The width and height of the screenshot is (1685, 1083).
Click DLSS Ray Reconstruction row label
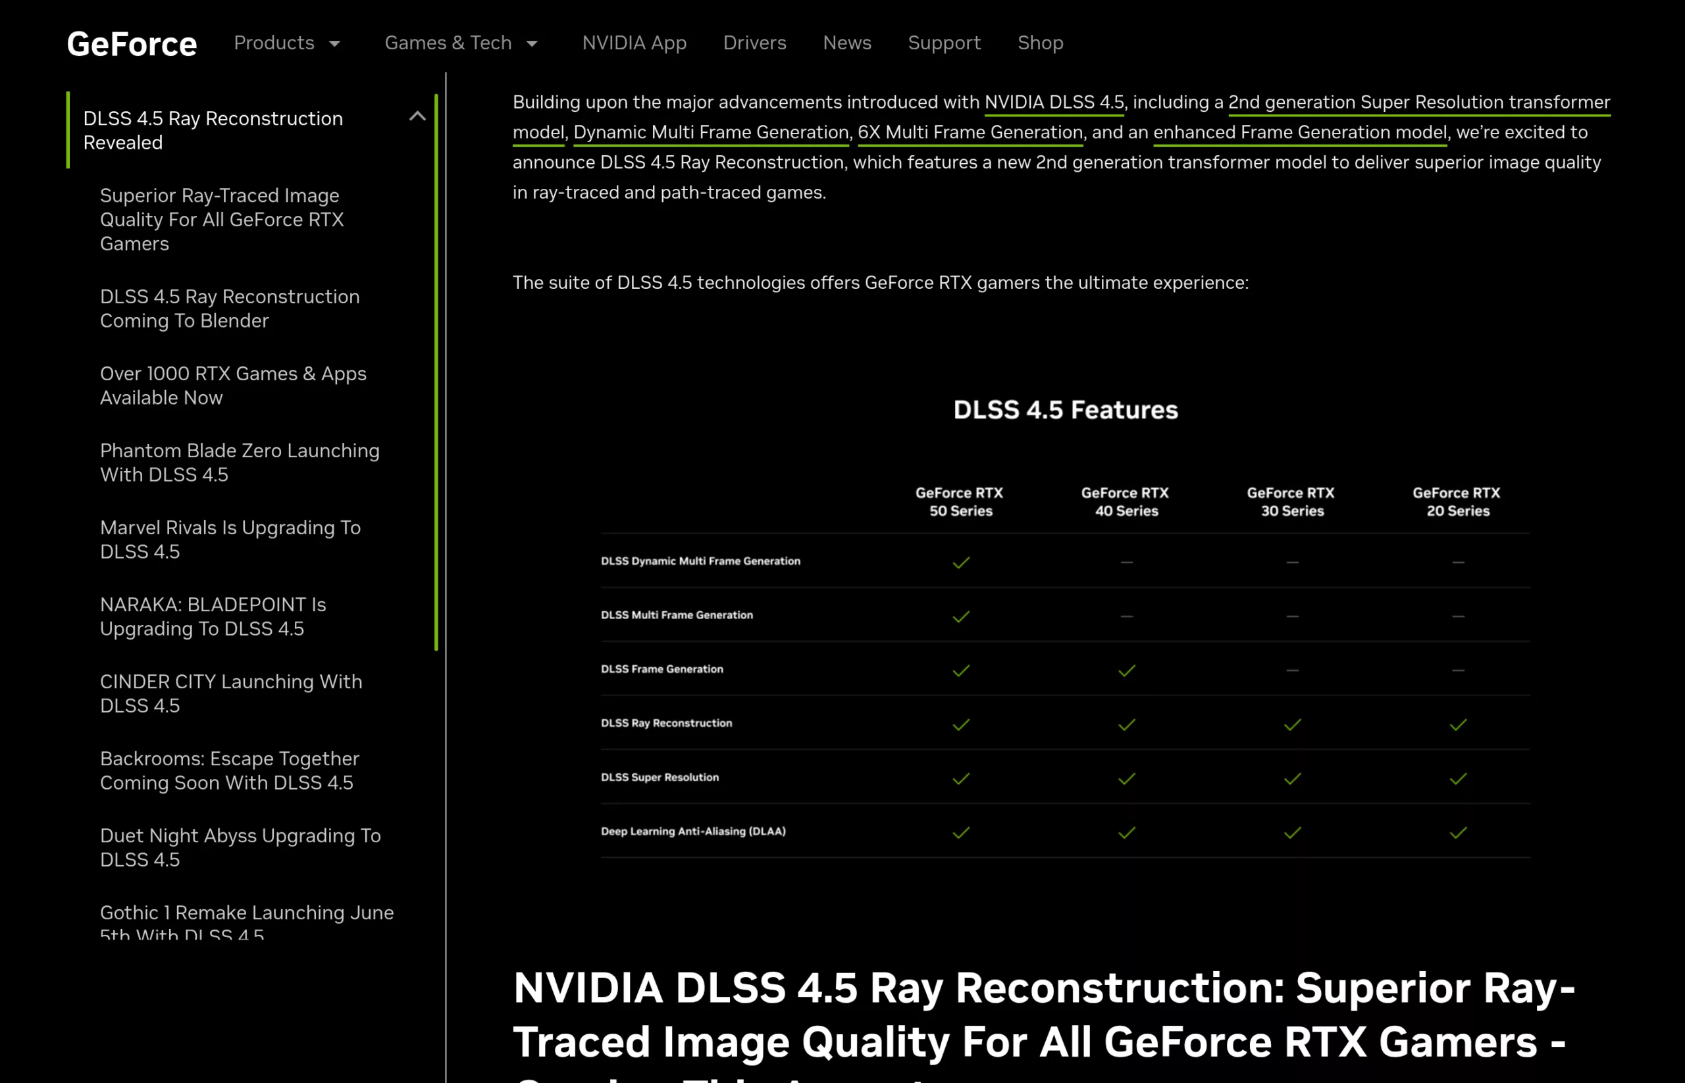[666, 724]
